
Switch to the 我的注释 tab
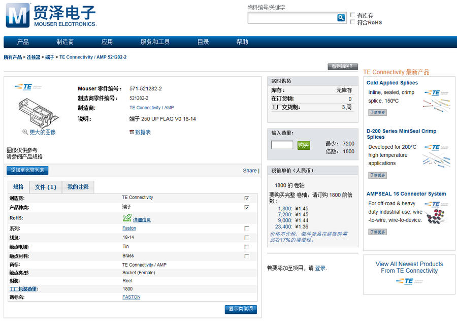(78, 187)
